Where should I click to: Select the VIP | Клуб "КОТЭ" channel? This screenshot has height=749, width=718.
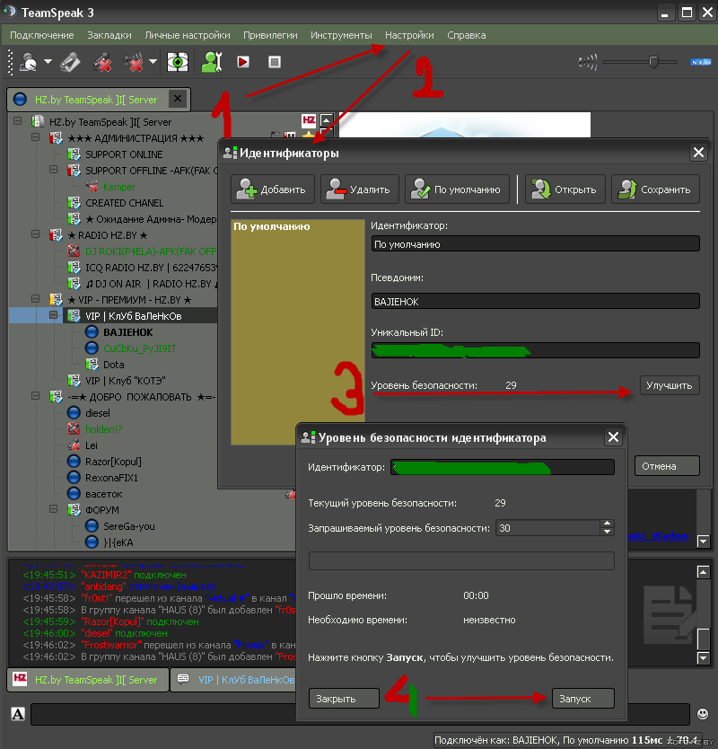pyautogui.click(x=125, y=381)
